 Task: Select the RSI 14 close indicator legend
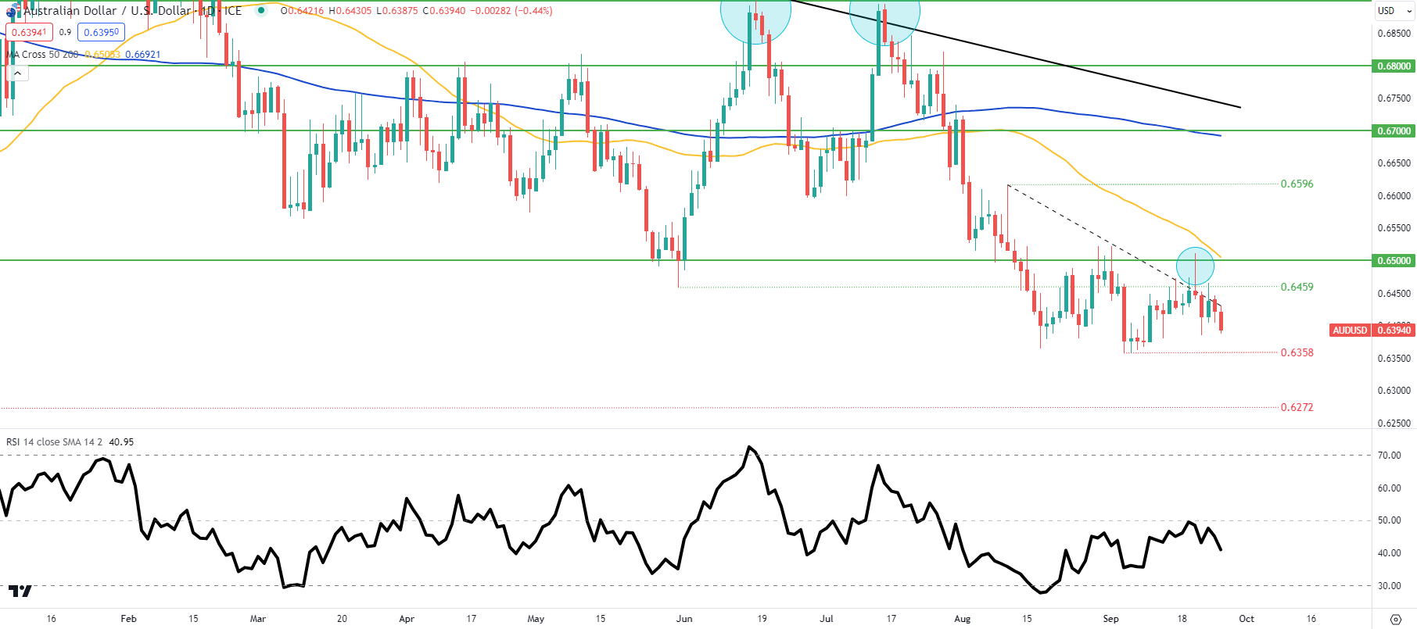pyautogui.click(x=54, y=442)
